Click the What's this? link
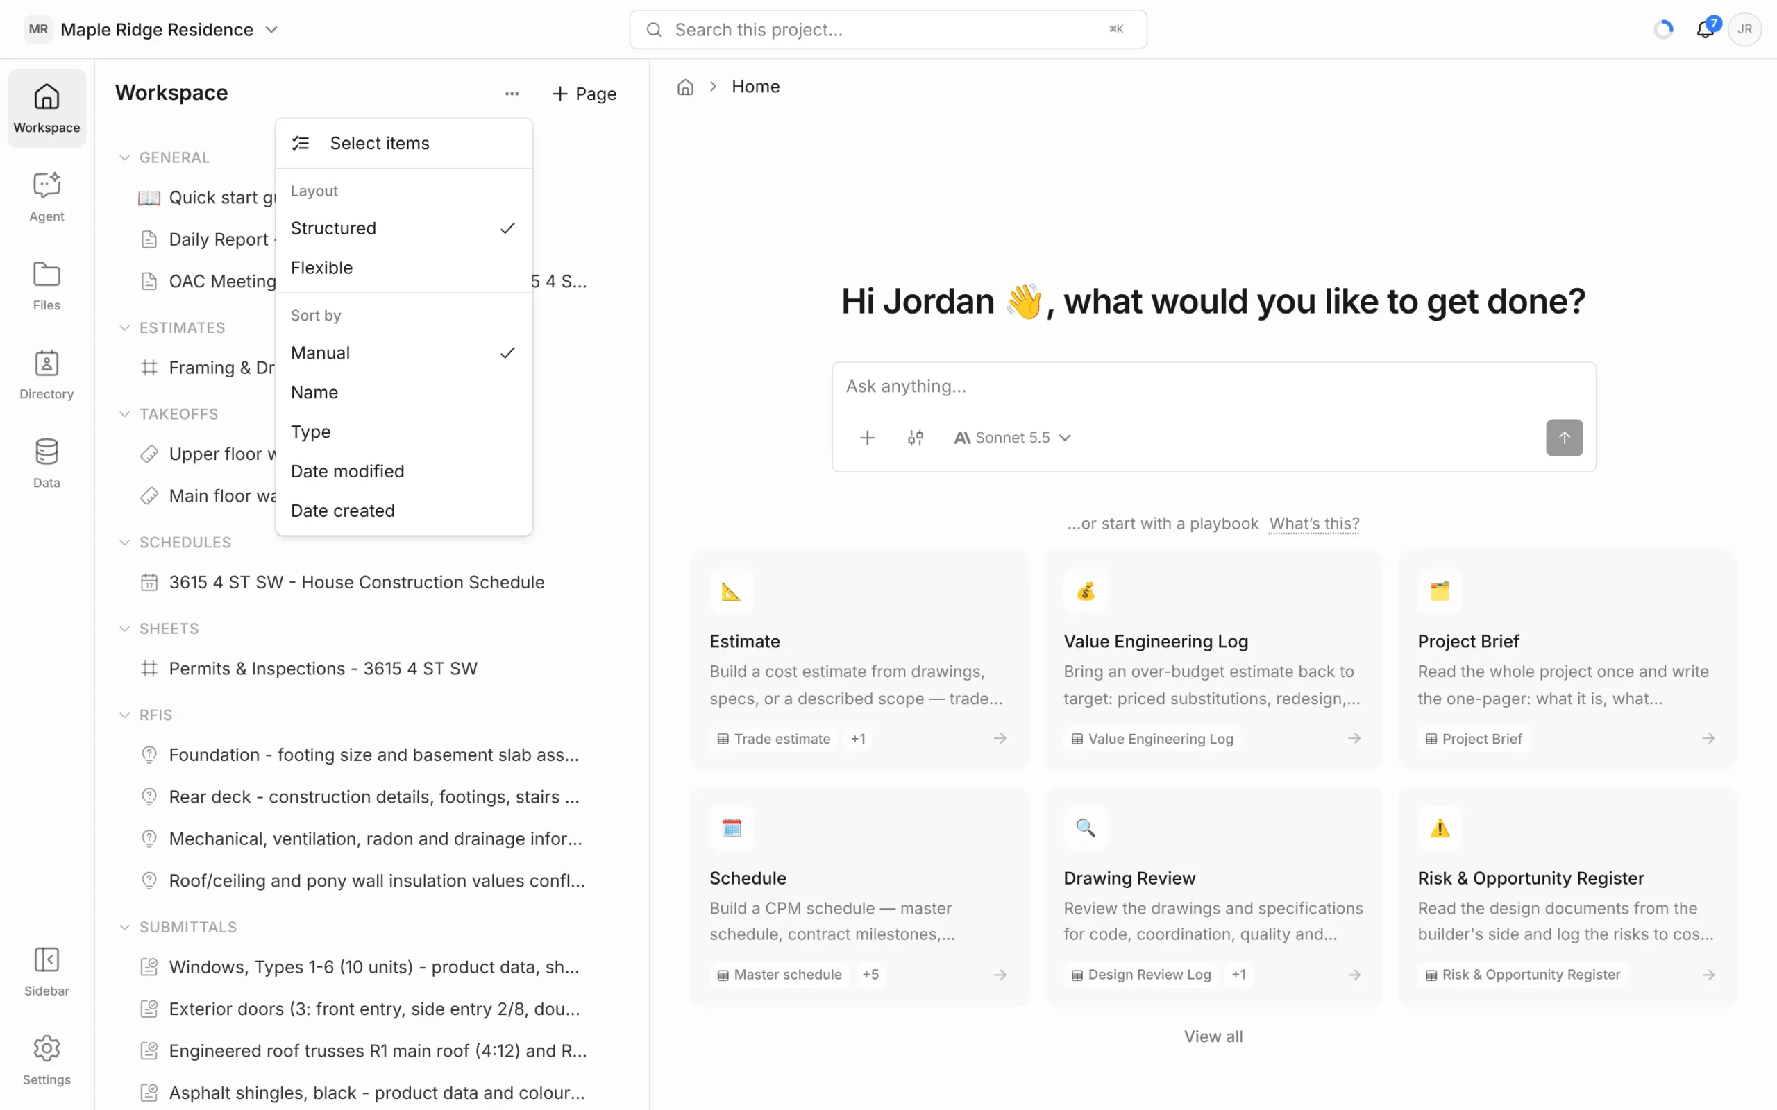 1313,523
